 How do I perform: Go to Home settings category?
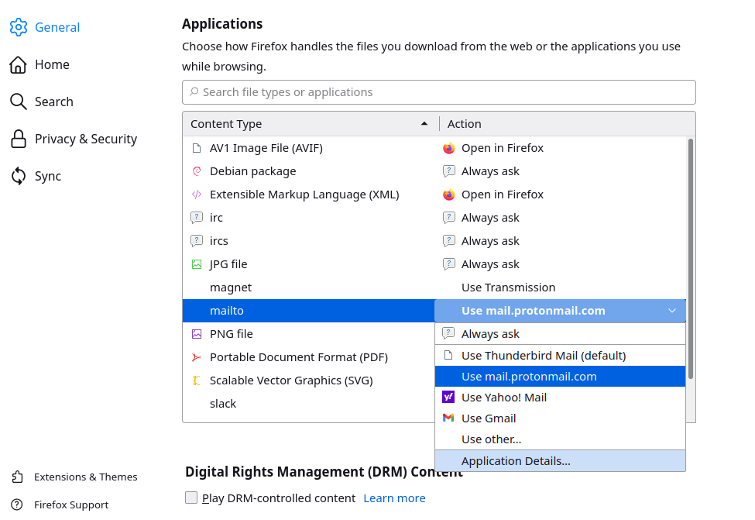tap(52, 64)
